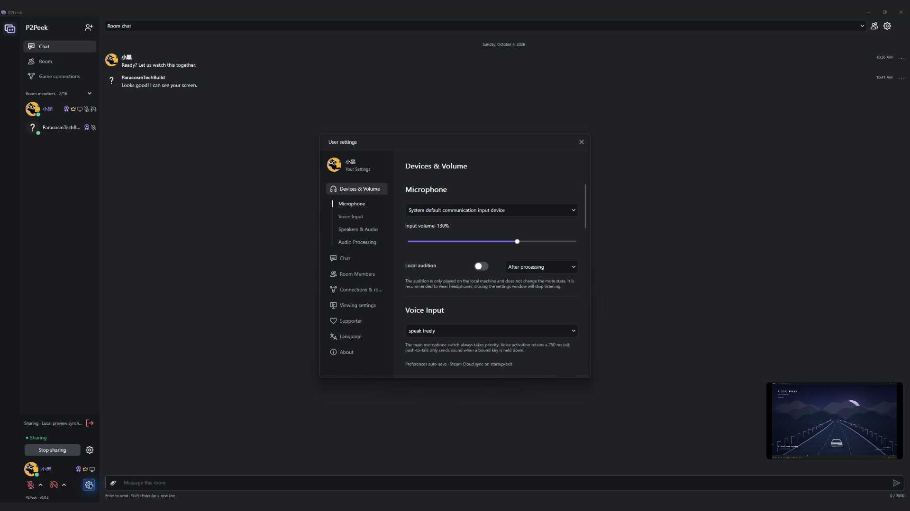
Task: Select Speakers & Audio in the settings sidebar
Action: click(358, 229)
